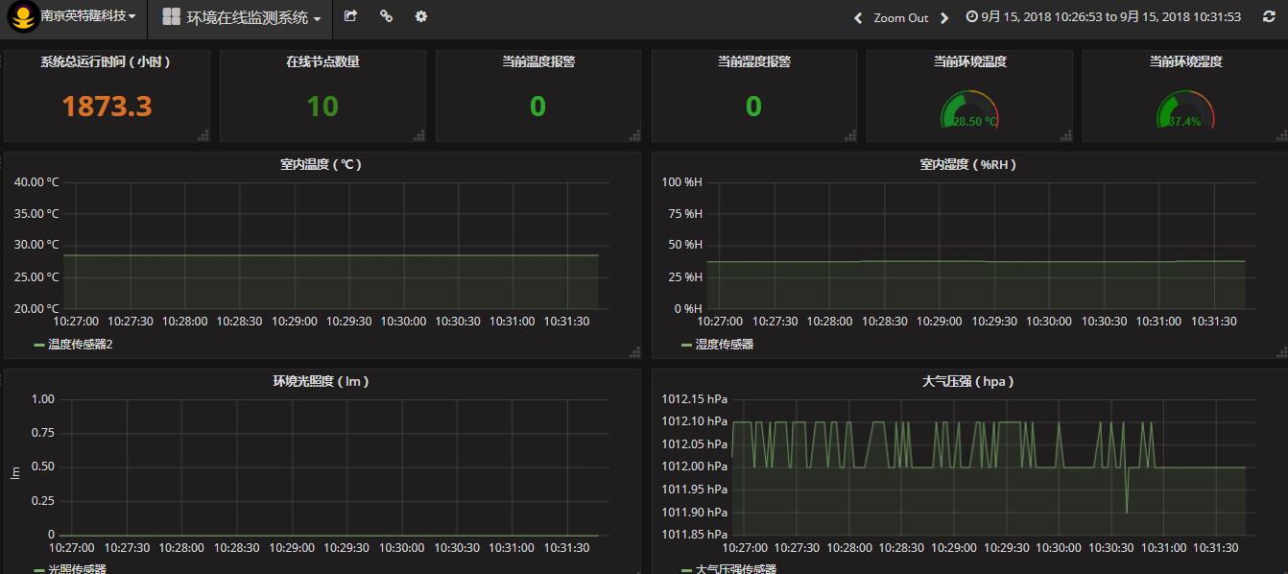Shift time range backward with left chevron

(x=858, y=17)
